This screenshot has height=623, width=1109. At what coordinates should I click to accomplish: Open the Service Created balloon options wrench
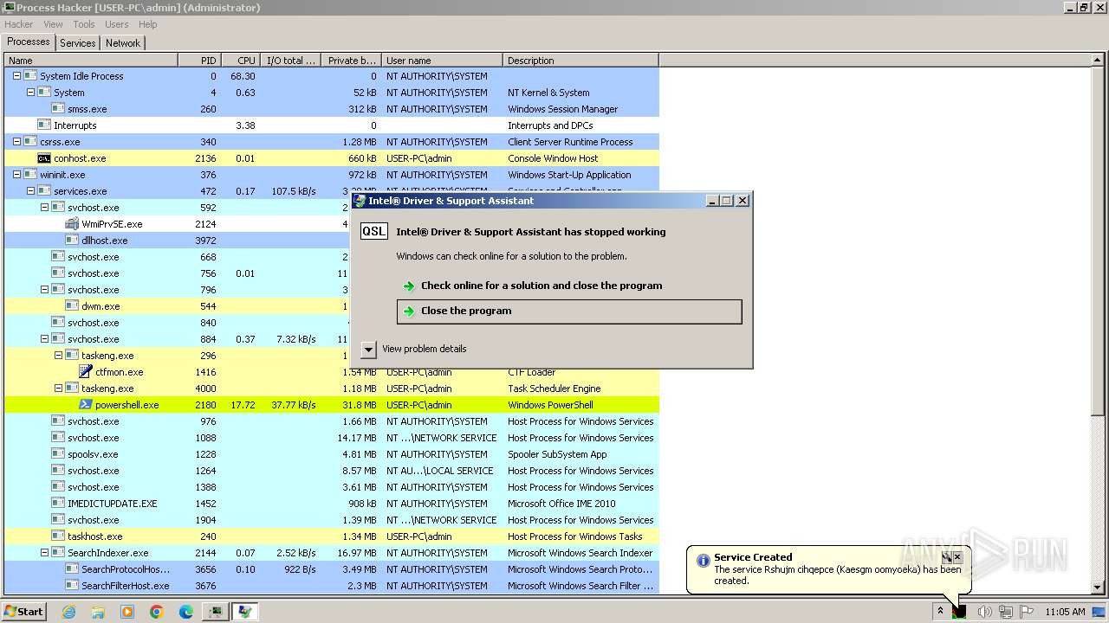click(x=947, y=557)
